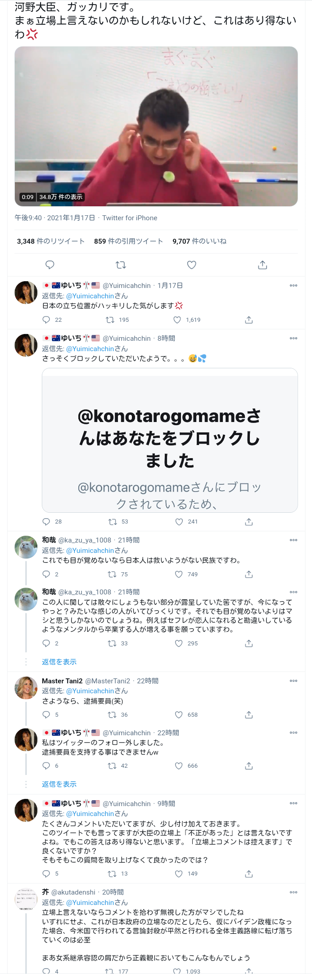The width and height of the screenshot is (312, 974).
Task: Open 3,348 件のリツイート list
Action: [51, 241]
